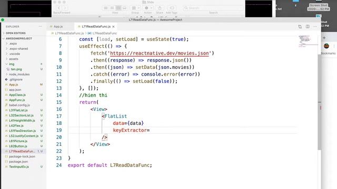The image size is (337, 189).
Task: Click Finder window Forward button
Action: tap(65, 8)
